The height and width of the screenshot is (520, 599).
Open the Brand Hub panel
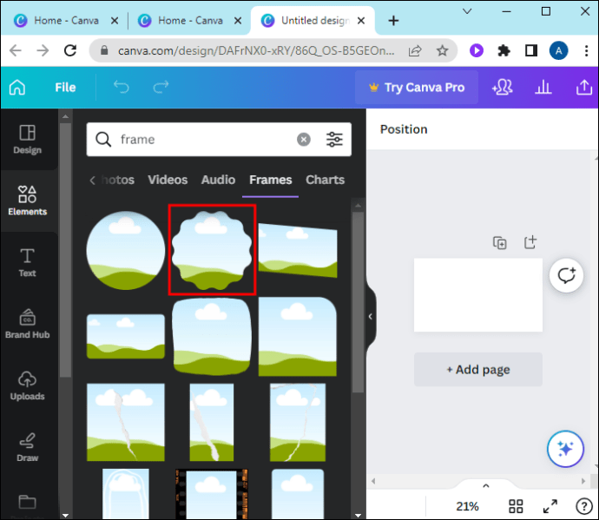[28, 324]
